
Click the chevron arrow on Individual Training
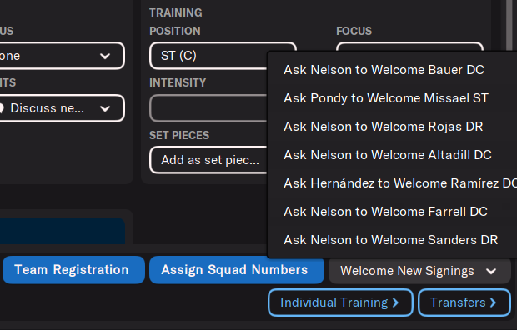(x=395, y=302)
